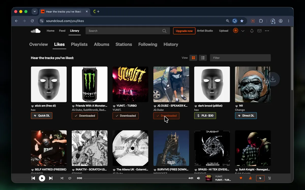Click the floating download arrow circle

[x=273, y=79]
